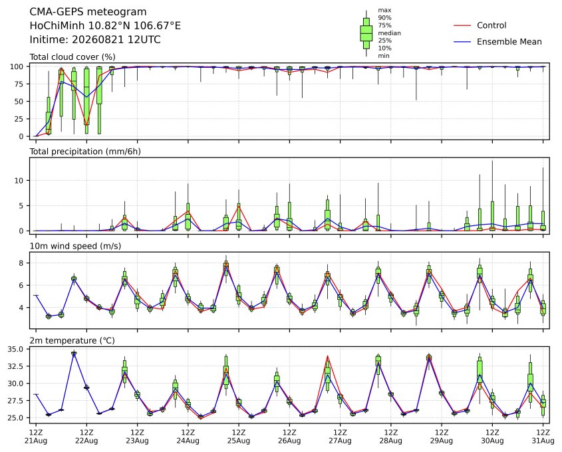562x452 pixels.
Task: Click the red Control legend line
Action: click(462, 25)
